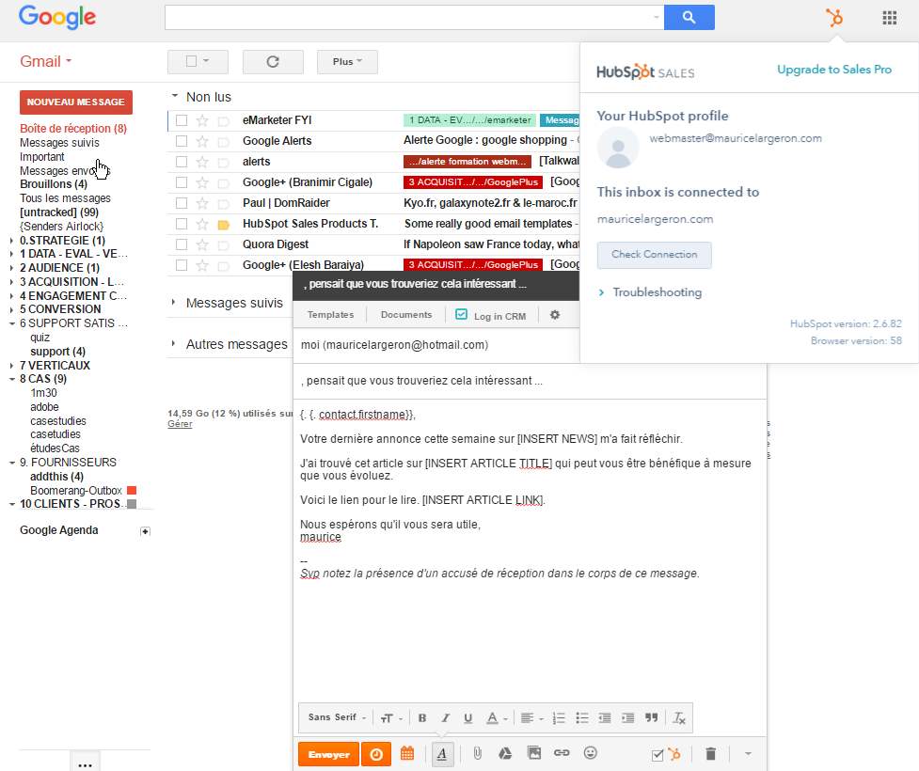Click NOUVEAU MESSAGE button

coord(76,102)
